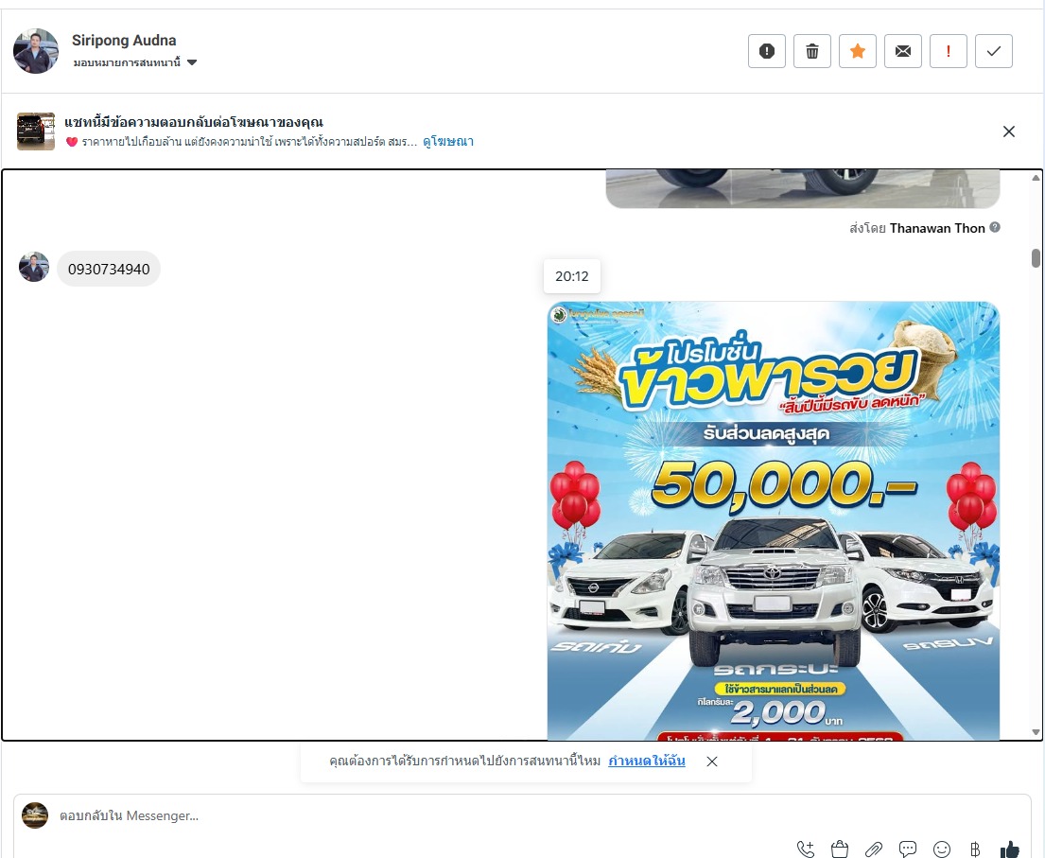Open the ดูโฆษณา link
This screenshot has width=1045, height=858.
coord(448,141)
